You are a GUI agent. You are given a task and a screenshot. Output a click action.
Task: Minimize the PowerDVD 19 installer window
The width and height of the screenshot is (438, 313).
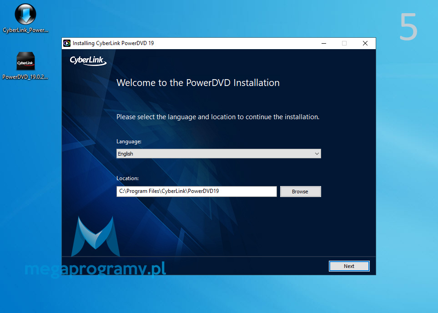click(324, 43)
